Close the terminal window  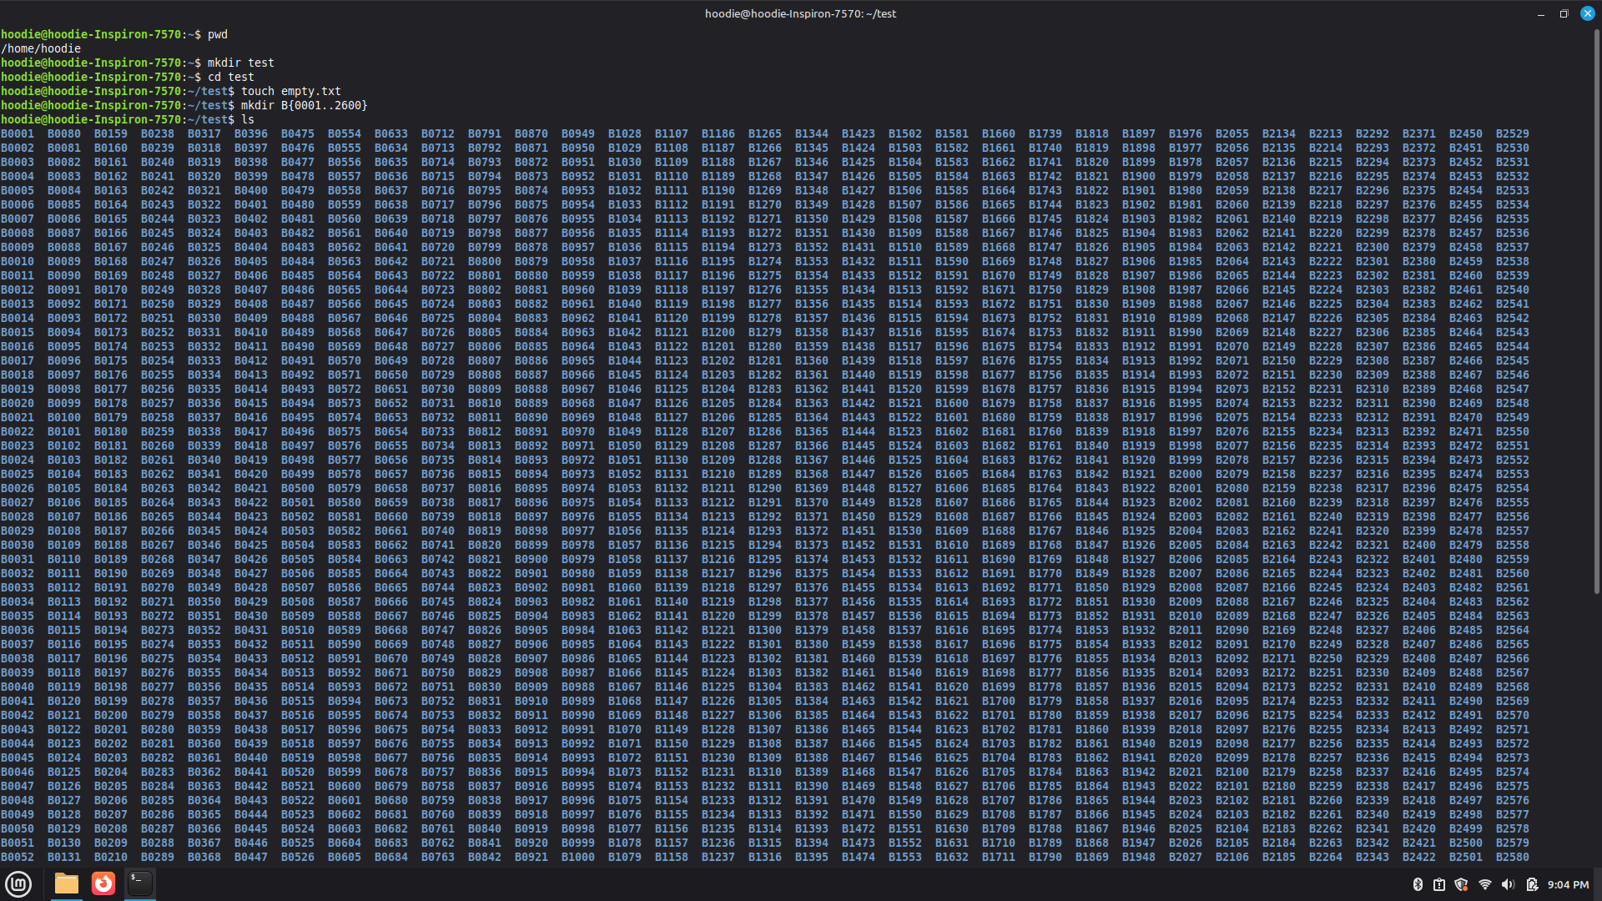click(x=1587, y=14)
